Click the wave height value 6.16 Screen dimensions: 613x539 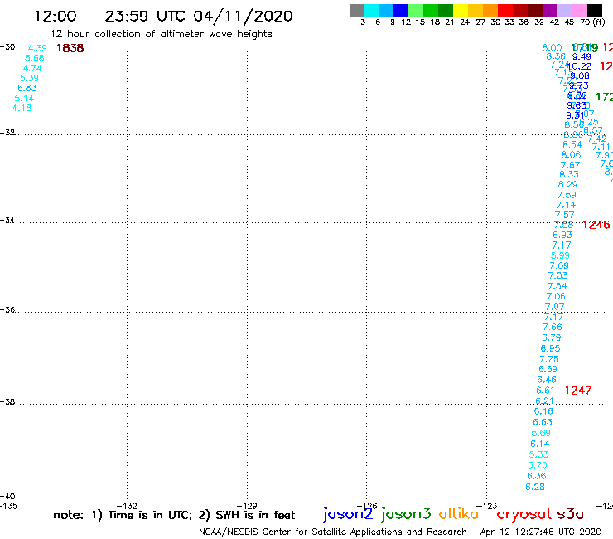543,411
